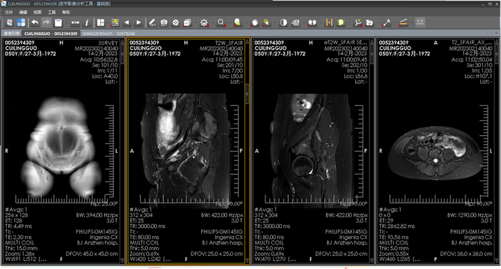Click the greyed-out last toolbar icon
Image resolution: width=501 pixels, height=269 pixels.
pyautogui.click(x=420, y=22)
